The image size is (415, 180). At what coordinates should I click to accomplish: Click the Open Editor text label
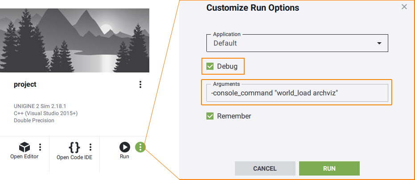[25, 156]
